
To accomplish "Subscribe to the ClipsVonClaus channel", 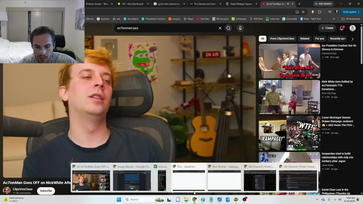I will (46, 191).
